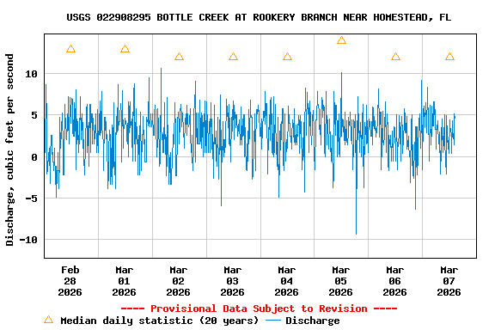The width and height of the screenshot is (495, 330).
Task: Click the Mar 02 median statistic triangle
Action: pyautogui.click(x=179, y=57)
